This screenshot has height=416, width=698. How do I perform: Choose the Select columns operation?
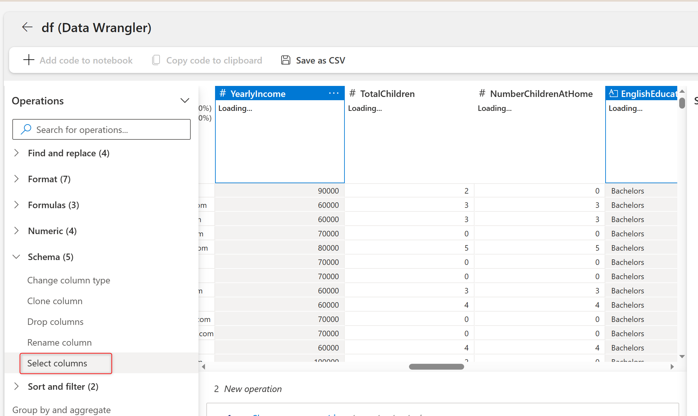[57, 363]
